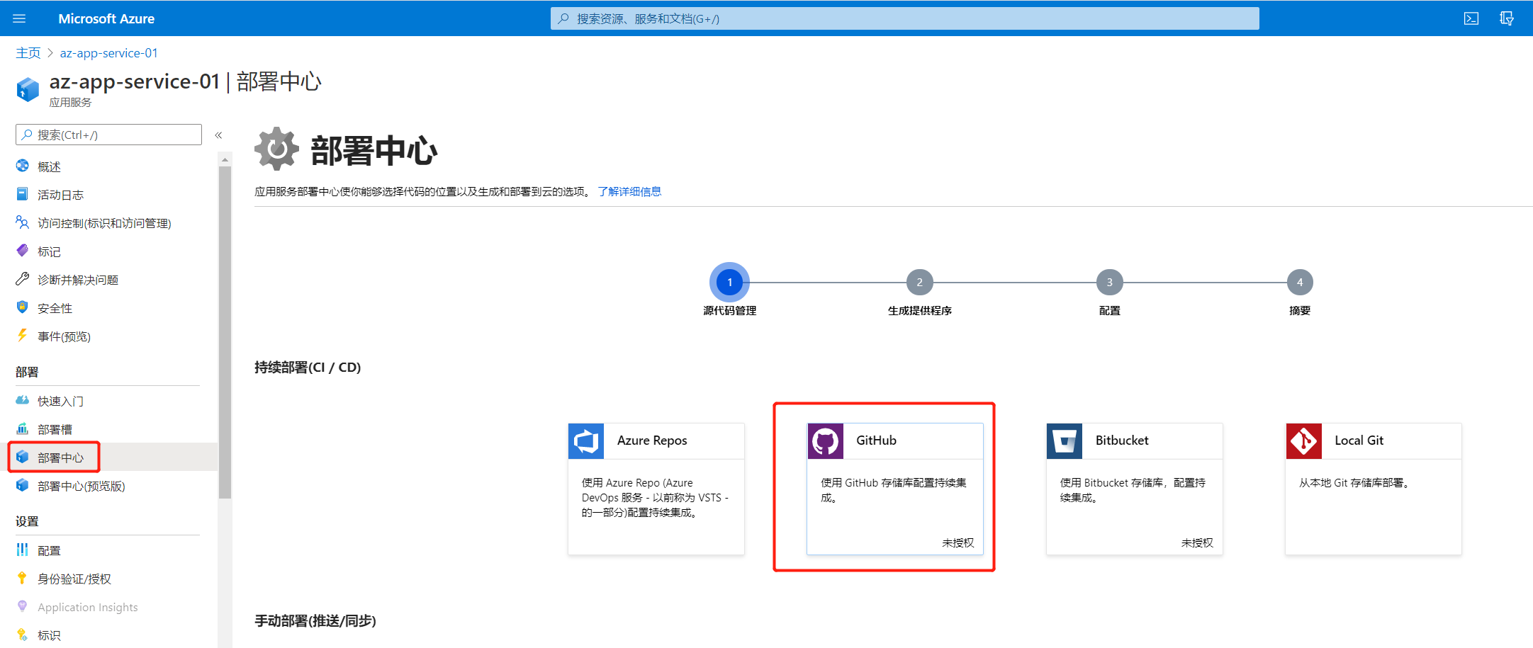Image resolution: width=1533 pixels, height=648 pixels.
Task: Select 诊断并解决问题 in the sidebar
Action: click(x=78, y=280)
